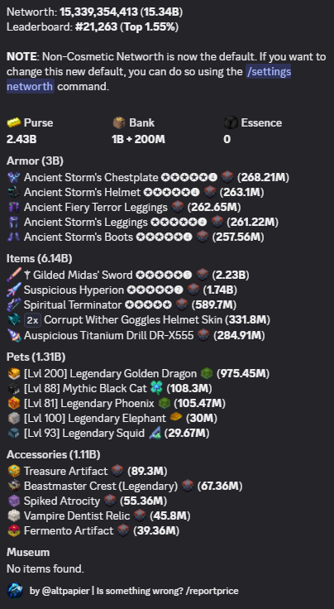Click the Legendary Golden Dragon pet icon
Viewport: 334px width, 609px height.
coord(14,374)
